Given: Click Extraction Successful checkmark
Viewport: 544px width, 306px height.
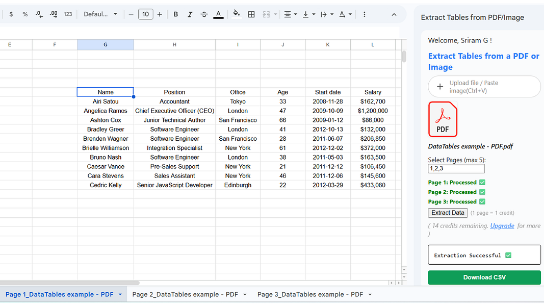Looking at the screenshot, I should click(508, 256).
